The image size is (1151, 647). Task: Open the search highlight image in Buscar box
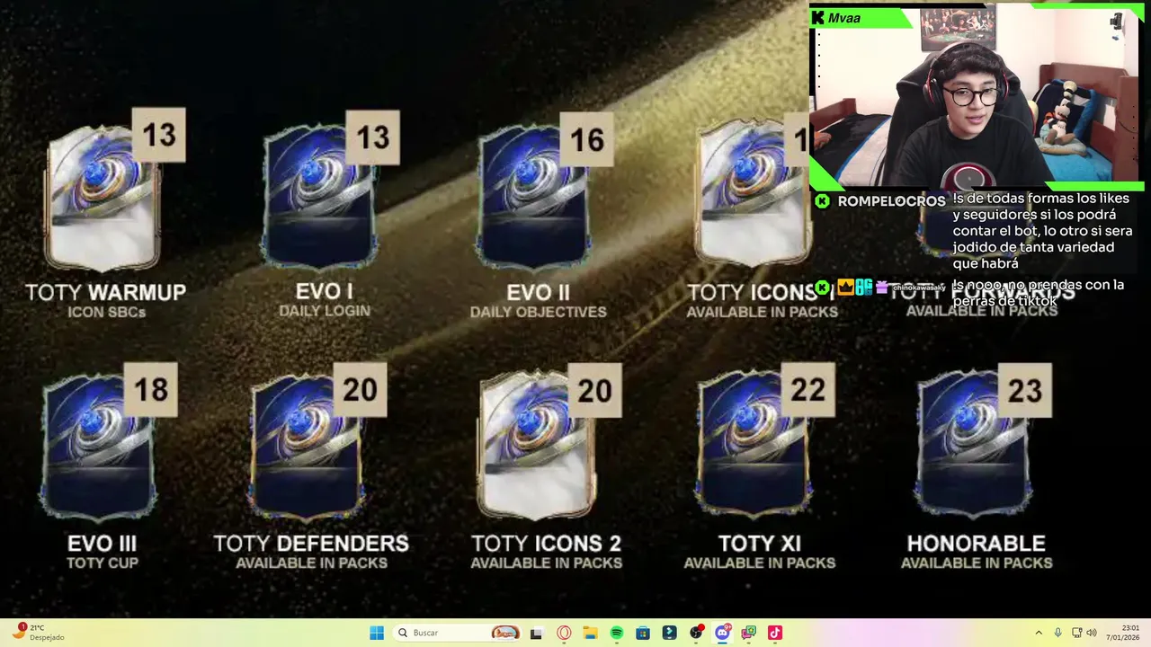(x=505, y=633)
